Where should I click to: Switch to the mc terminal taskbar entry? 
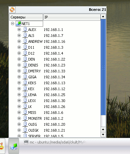click(x=55, y=142)
